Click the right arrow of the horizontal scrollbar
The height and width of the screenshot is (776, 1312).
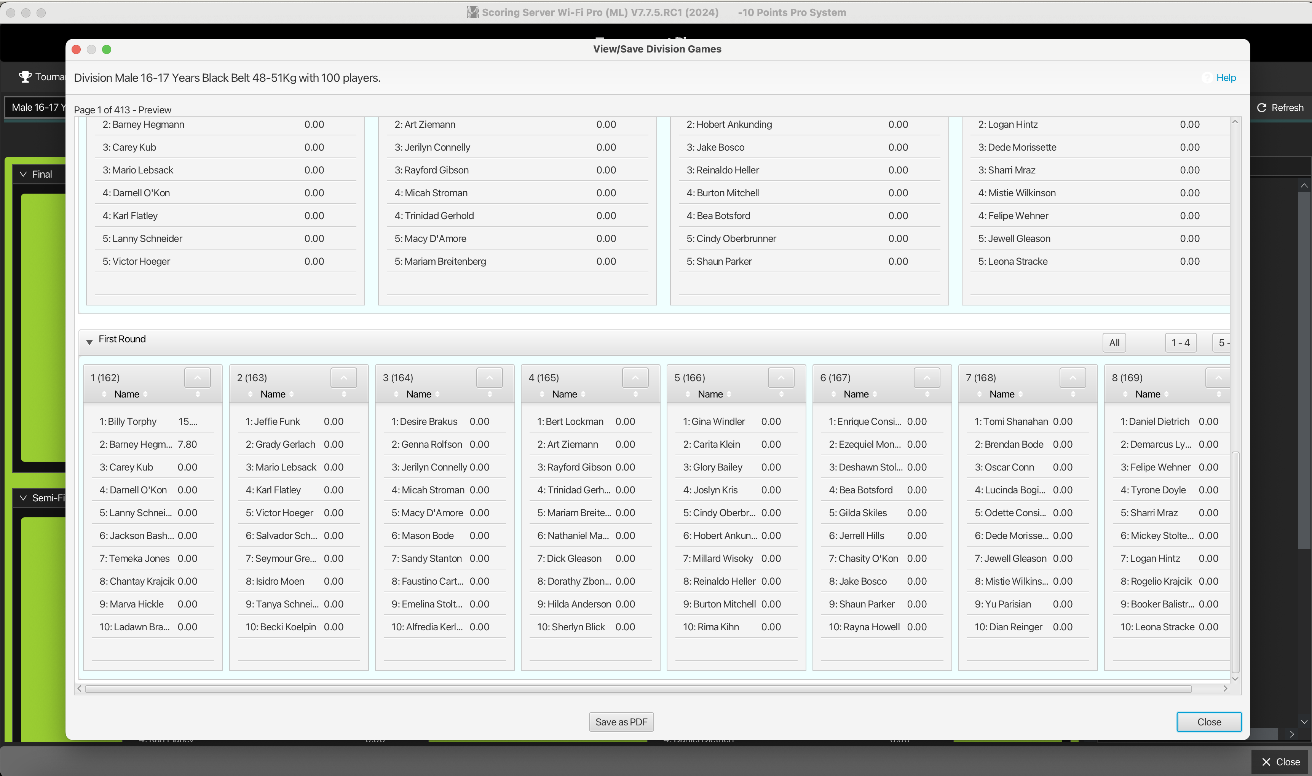1226,689
